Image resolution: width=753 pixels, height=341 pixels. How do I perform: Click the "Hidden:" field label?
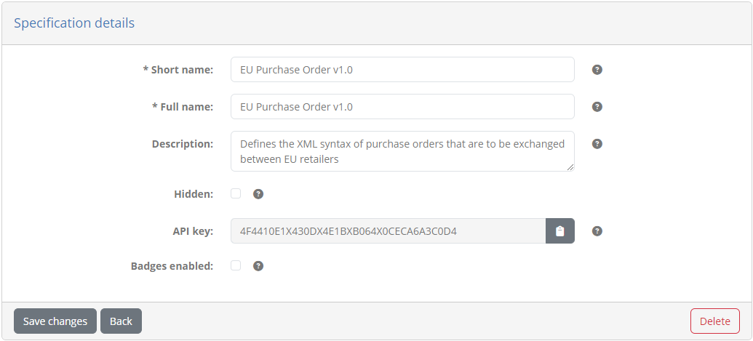pyautogui.click(x=194, y=193)
